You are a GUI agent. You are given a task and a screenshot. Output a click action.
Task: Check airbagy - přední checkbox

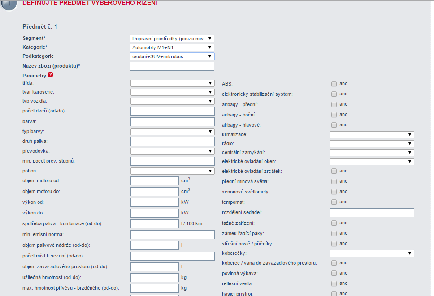tap(334, 104)
